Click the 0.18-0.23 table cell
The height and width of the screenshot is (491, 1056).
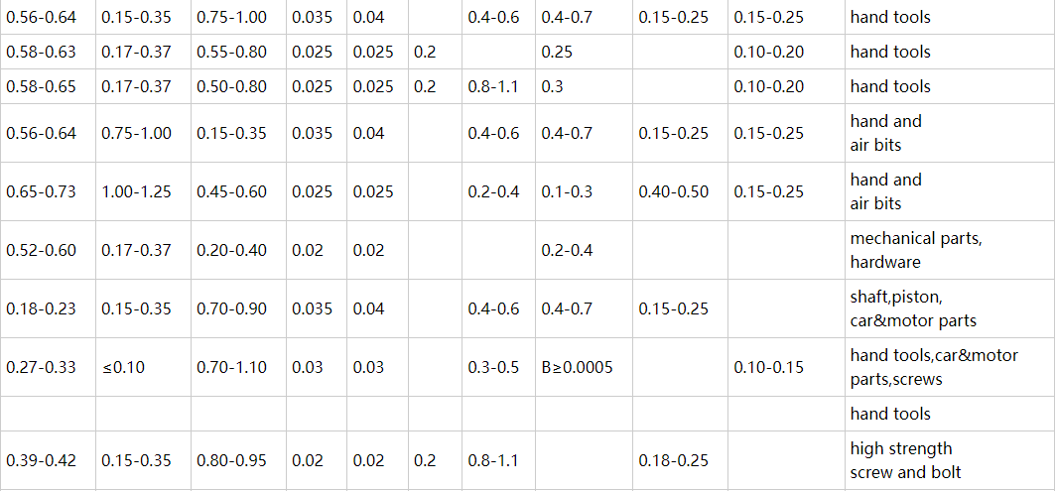tap(41, 308)
